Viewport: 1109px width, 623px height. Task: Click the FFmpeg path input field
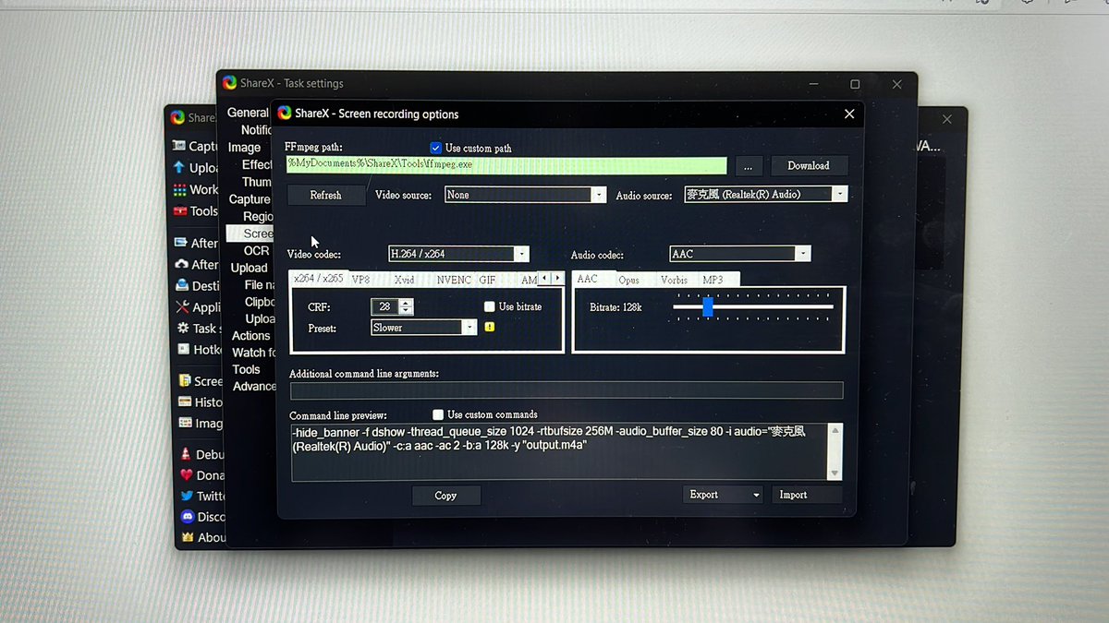click(x=506, y=164)
